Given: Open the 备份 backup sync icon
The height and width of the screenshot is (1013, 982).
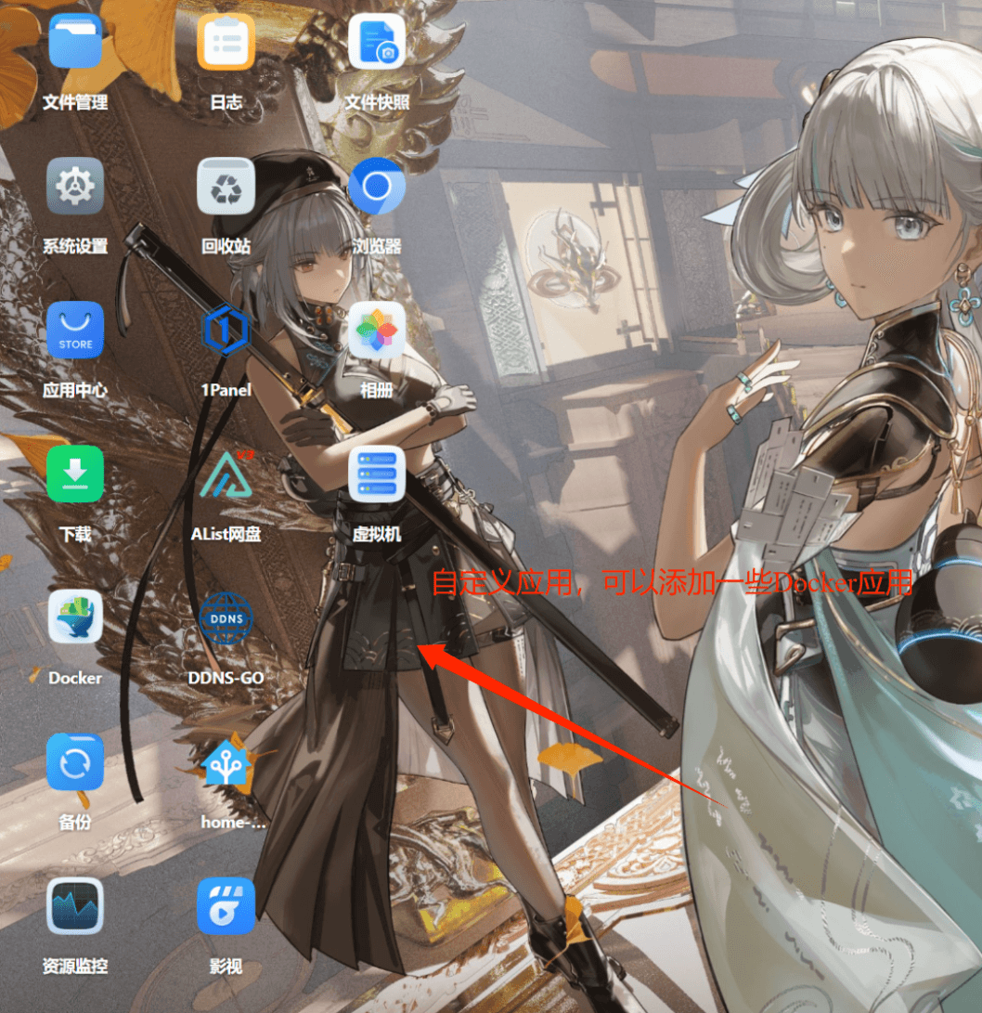Looking at the screenshot, I should [x=75, y=762].
